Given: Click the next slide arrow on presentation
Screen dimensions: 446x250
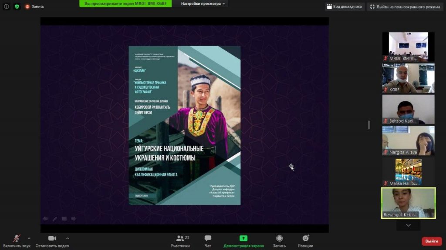Looking at the screenshot, I should (74, 219).
